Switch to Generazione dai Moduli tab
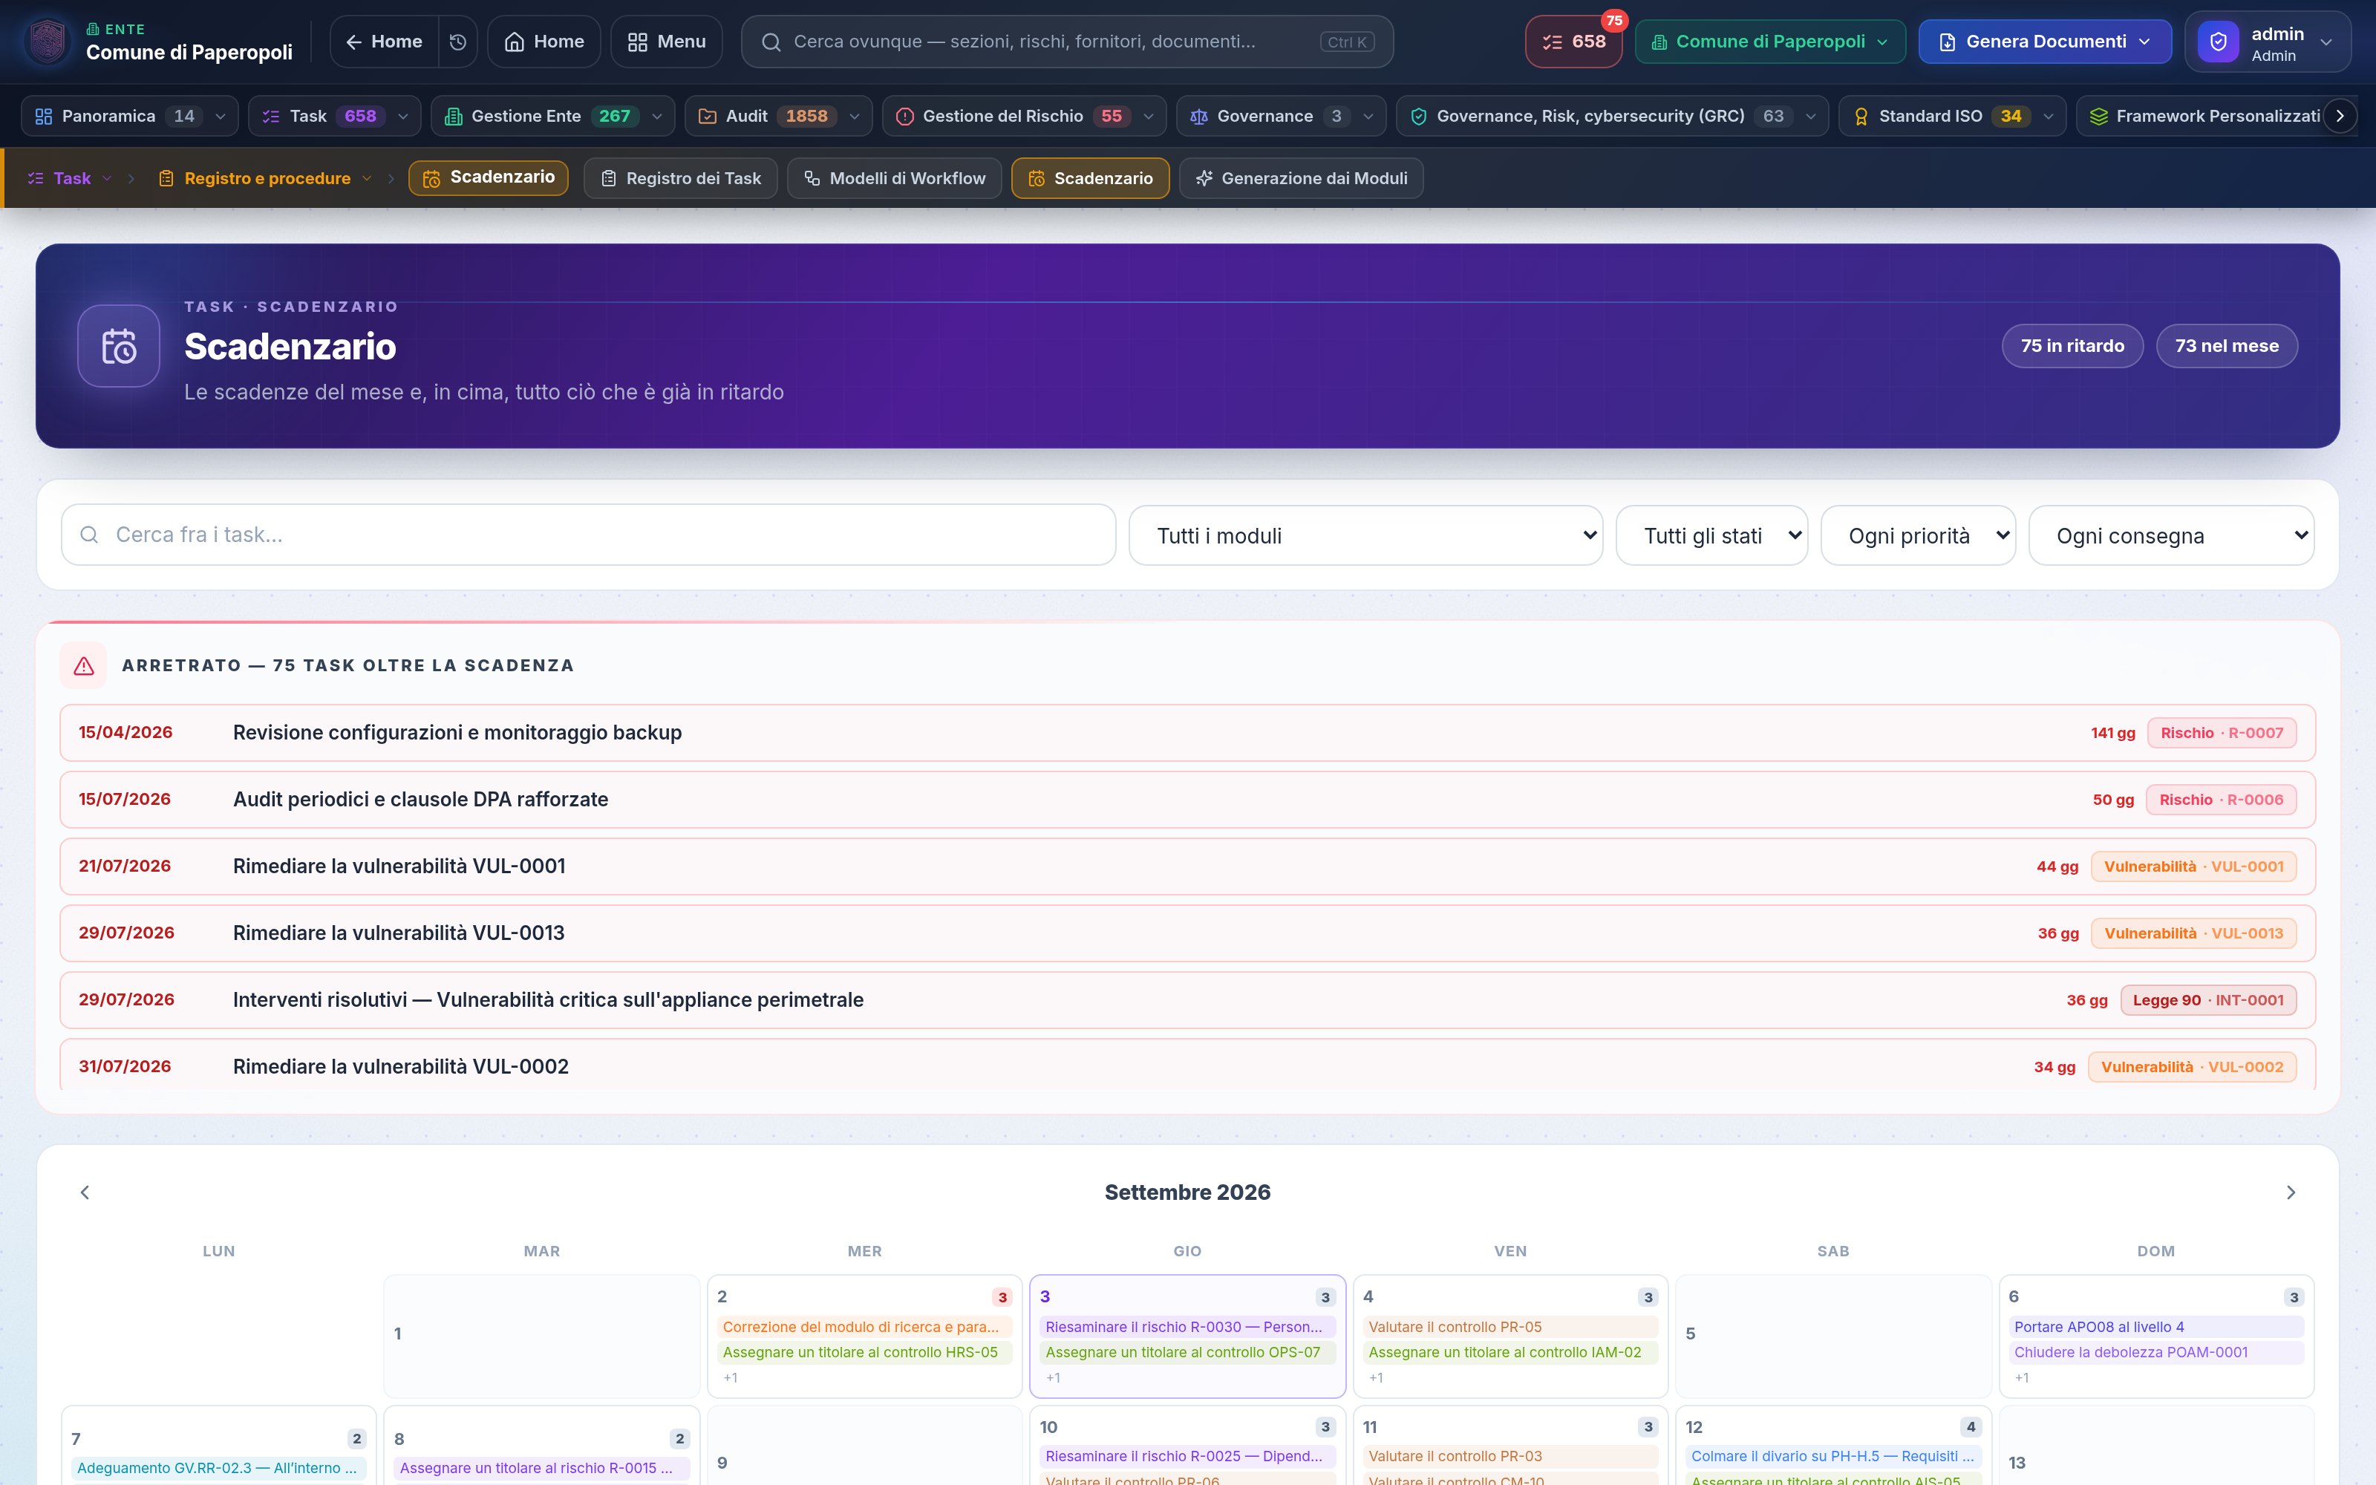 tap(1301, 177)
